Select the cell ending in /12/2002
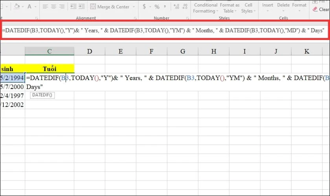This screenshot has width=330, height=196. pos(13,105)
